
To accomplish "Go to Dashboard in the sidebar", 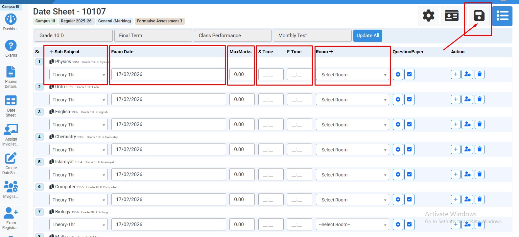I will (11, 22).
